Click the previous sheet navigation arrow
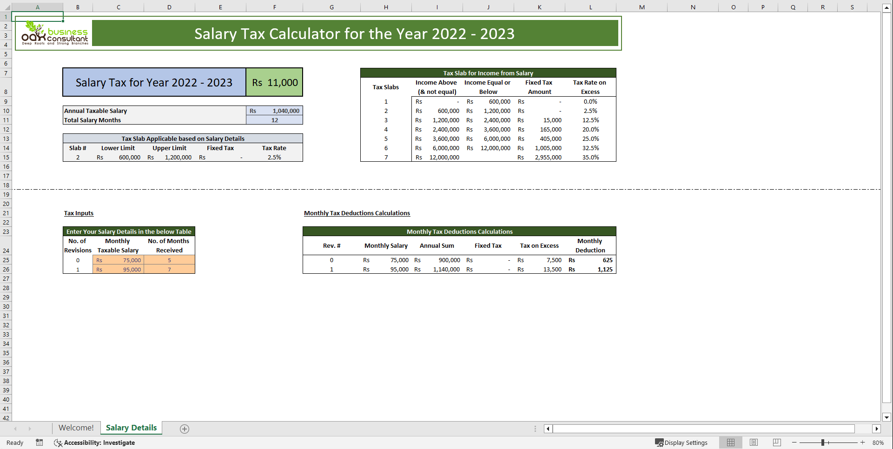The height and width of the screenshot is (449, 893). click(x=15, y=428)
